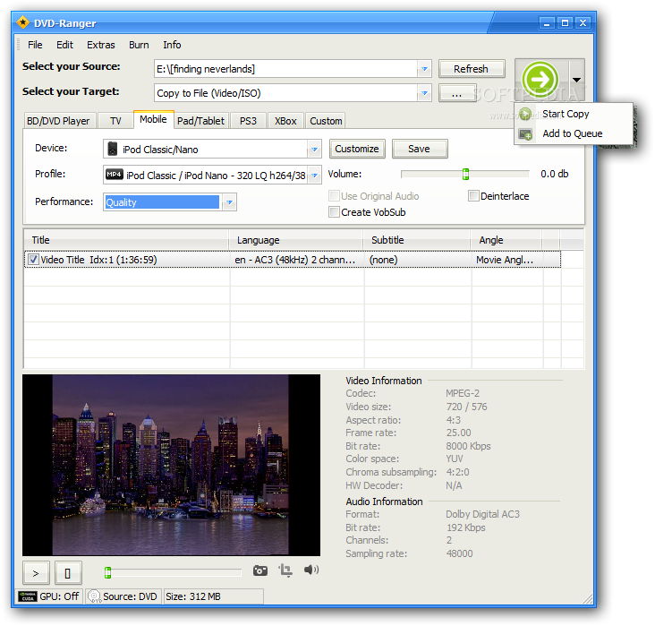Switch to the TV tab
This screenshot has width=655, height=626.
coord(115,121)
